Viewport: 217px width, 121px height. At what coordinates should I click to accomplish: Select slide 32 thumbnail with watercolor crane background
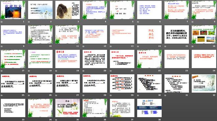(x=204, y=83)
